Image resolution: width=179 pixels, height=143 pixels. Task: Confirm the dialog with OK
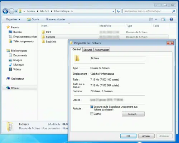point(128,136)
